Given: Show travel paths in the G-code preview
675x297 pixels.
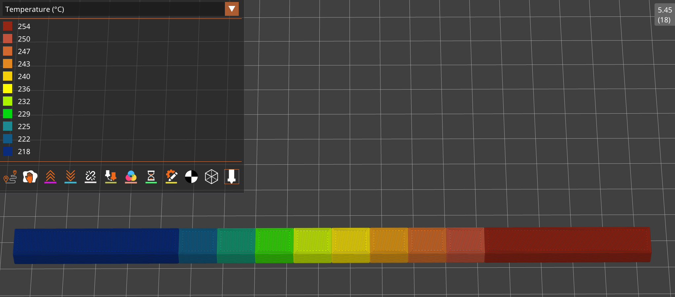Looking at the screenshot, I should tap(10, 177).
